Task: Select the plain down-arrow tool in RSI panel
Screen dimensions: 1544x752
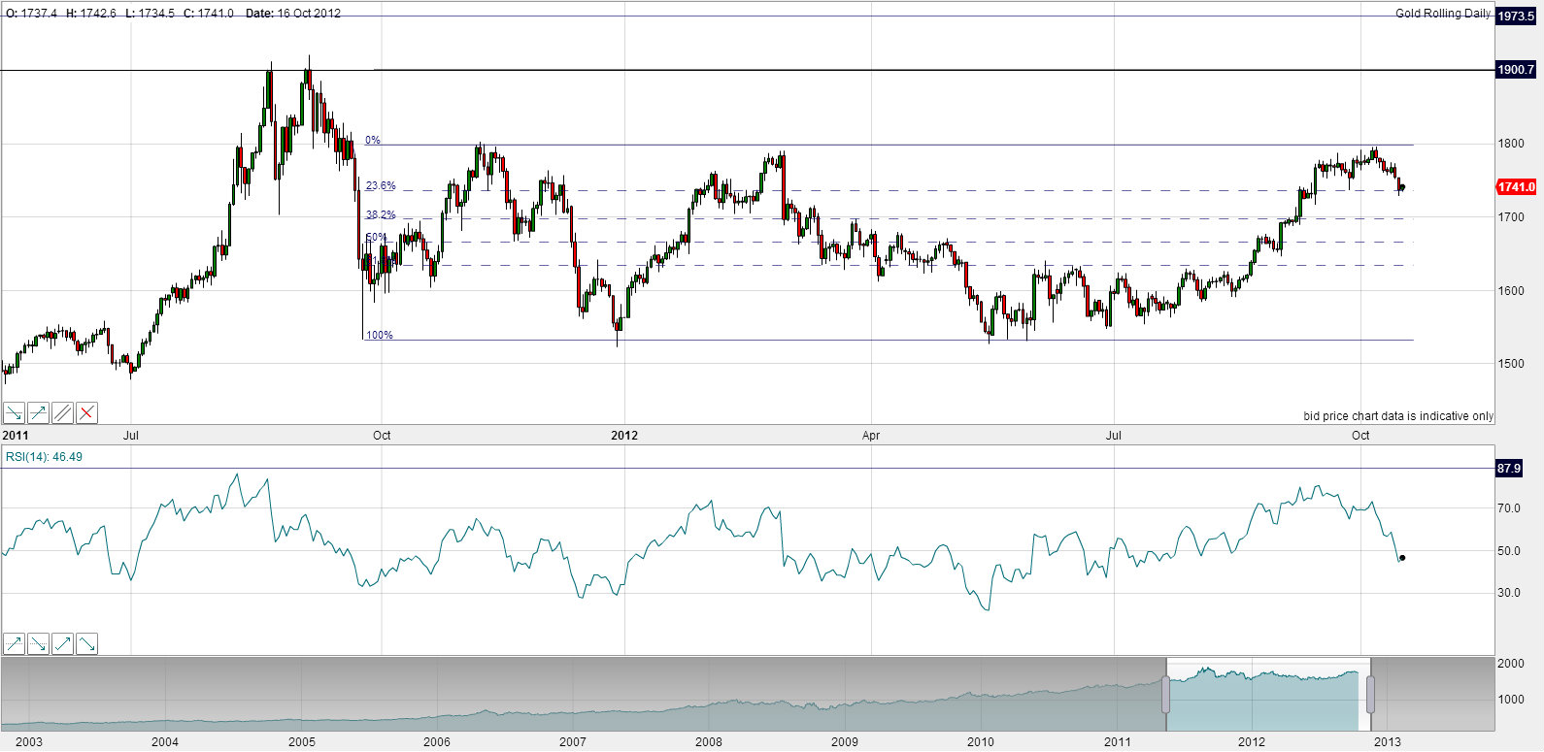Action: coord(86,643)
